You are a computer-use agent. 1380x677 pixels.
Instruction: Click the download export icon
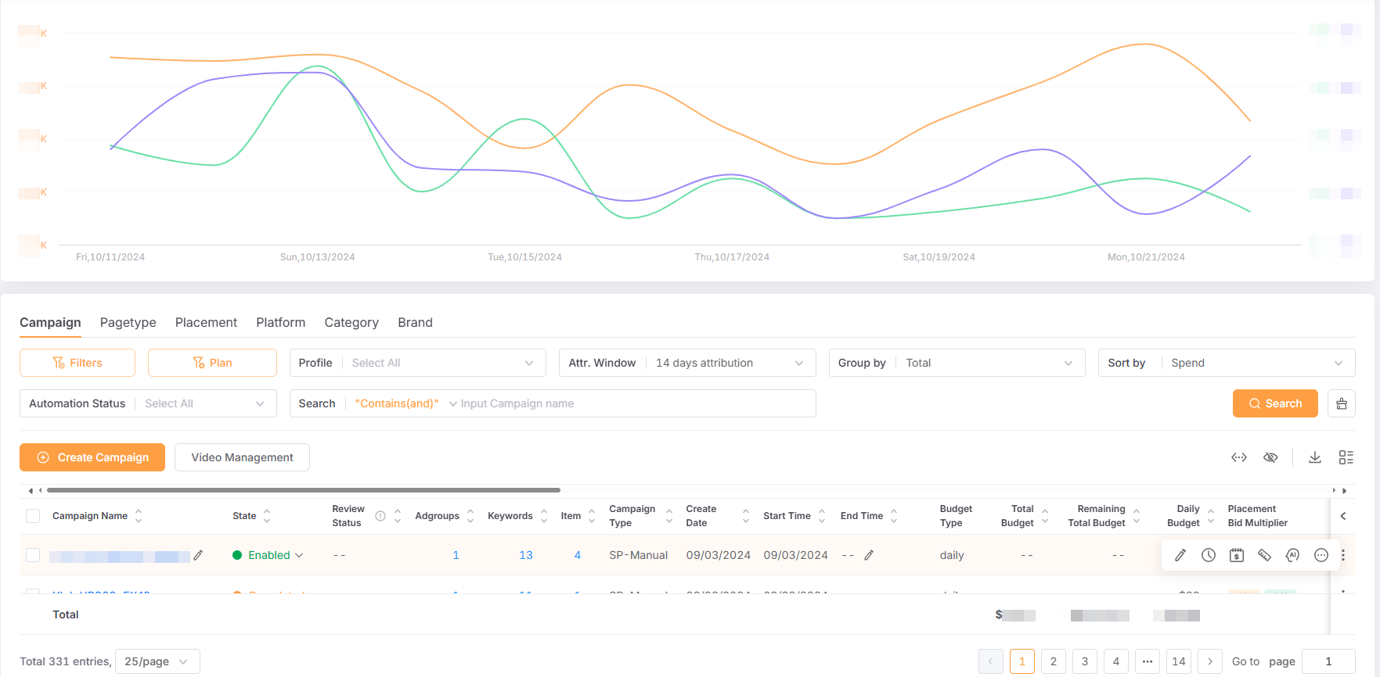1315,457
